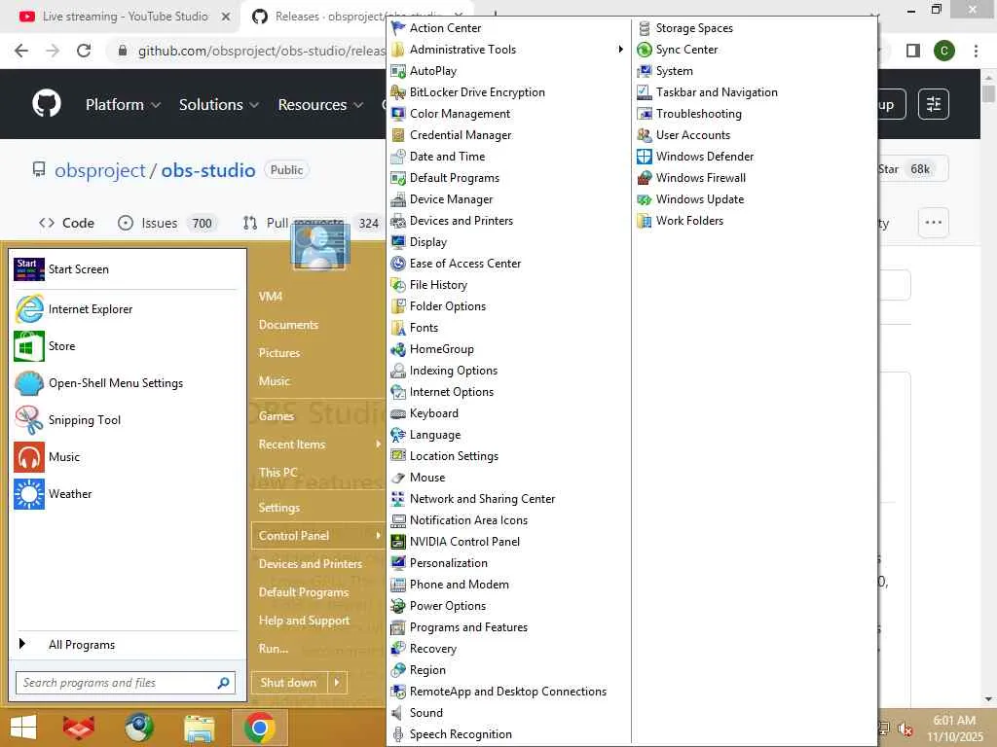Viewport: 997px width, 747px height.
Task: Open the Store app icon
Action: coord(29,346)
